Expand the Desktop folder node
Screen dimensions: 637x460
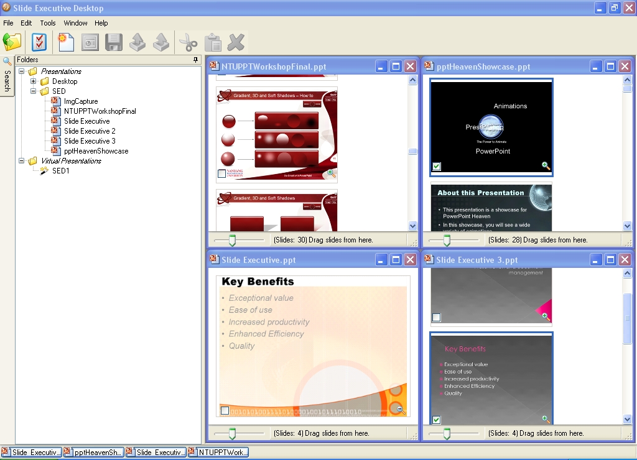pos(34,81)
